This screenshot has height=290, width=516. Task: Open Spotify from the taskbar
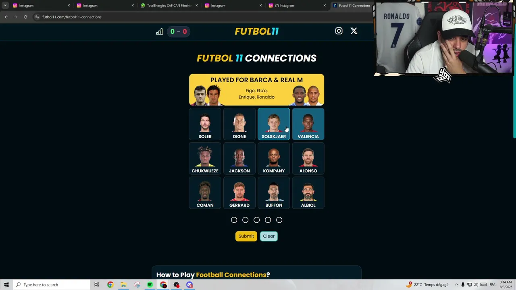pyautogui.click(x=150, y=285)
